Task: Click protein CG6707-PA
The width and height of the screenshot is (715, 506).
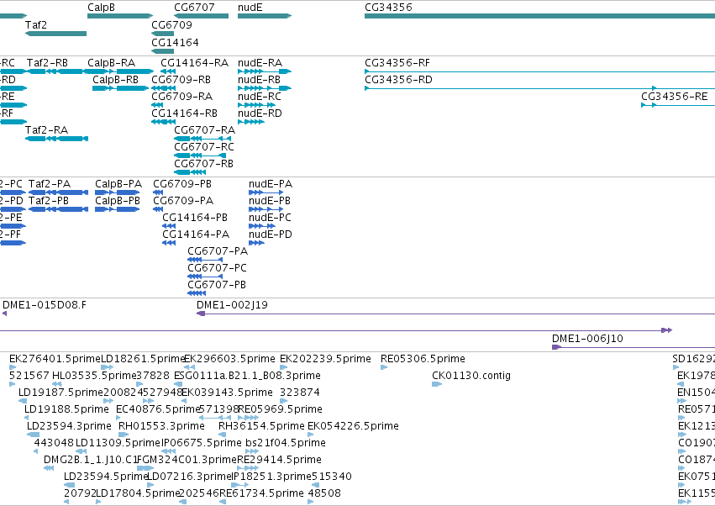Action: point(218,251)
